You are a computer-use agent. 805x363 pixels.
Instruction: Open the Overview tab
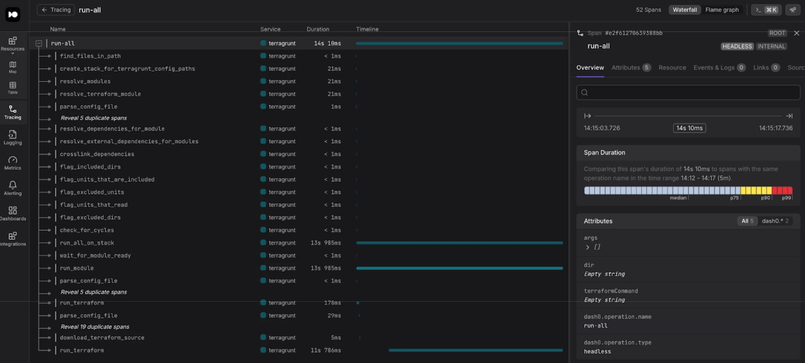click(x=590, y=68)
